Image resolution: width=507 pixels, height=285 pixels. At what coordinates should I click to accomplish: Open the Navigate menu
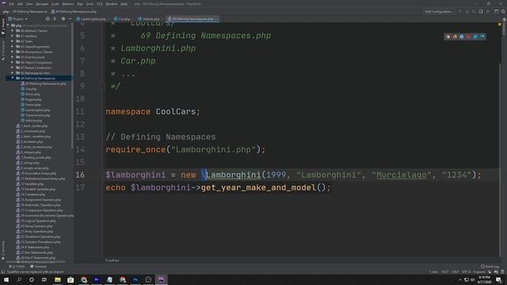click(42, 4)
